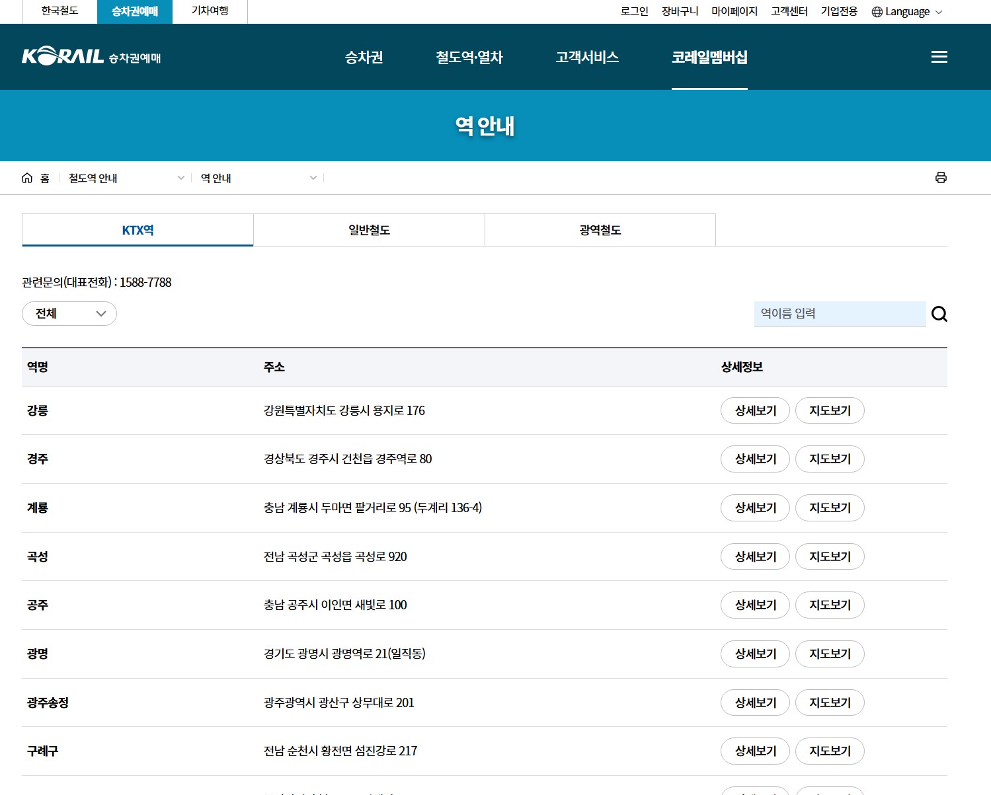Click the 로그인 link
The width and height of the screenshot is (991, 795).
click(x=633, y=11)
